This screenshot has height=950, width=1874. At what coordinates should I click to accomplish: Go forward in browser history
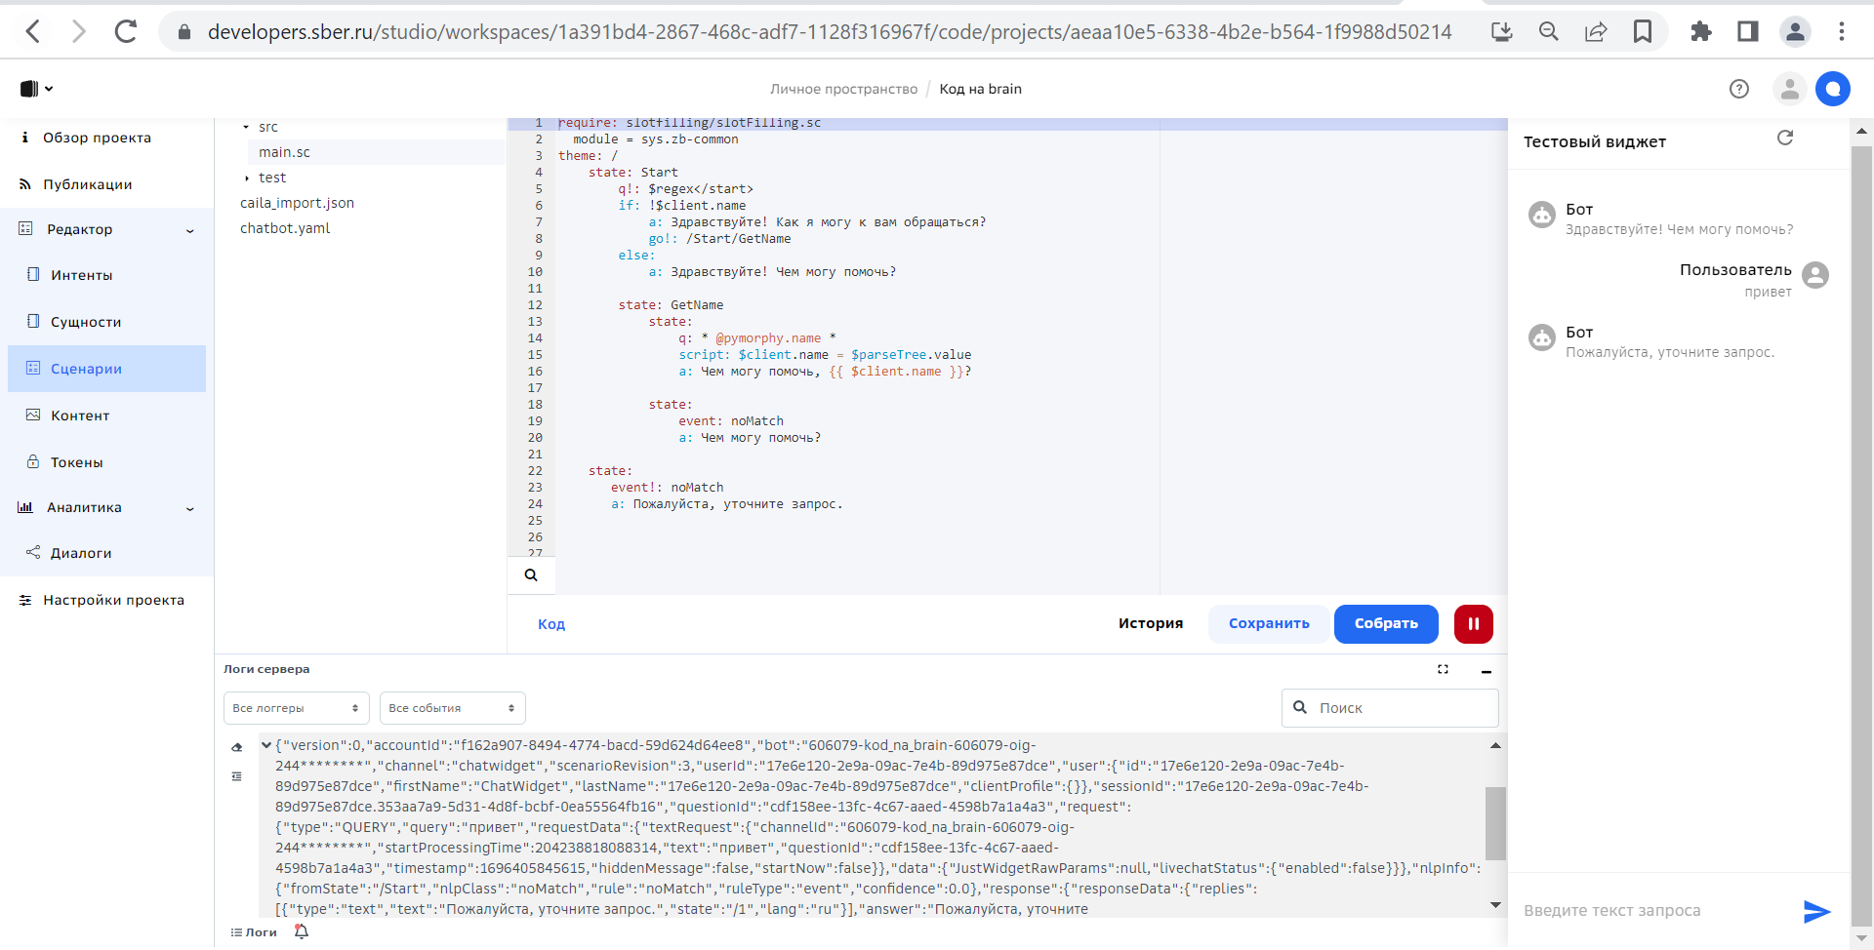(79, 31)
